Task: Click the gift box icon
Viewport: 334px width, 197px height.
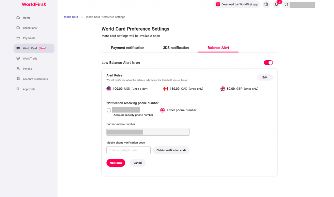Action: tap(266, 4)
